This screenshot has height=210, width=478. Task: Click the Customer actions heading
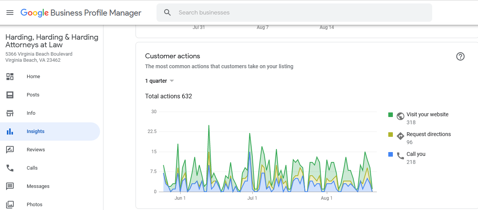coord(173,56)
